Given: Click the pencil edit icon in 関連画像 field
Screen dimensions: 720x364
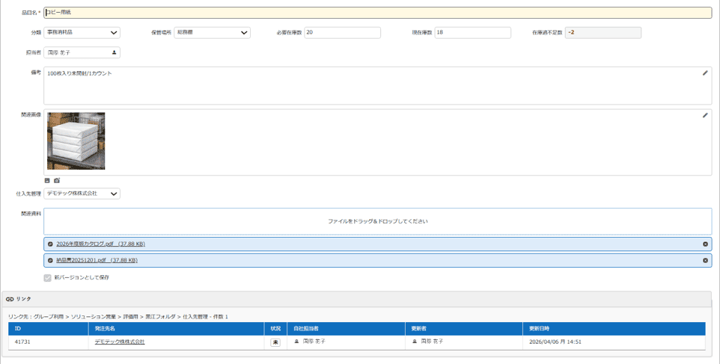Looking at the screenshot, I should [x=704, y=116].
